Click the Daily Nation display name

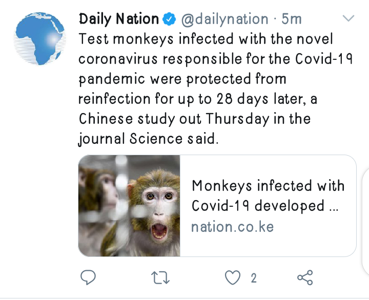pos(119,20)
